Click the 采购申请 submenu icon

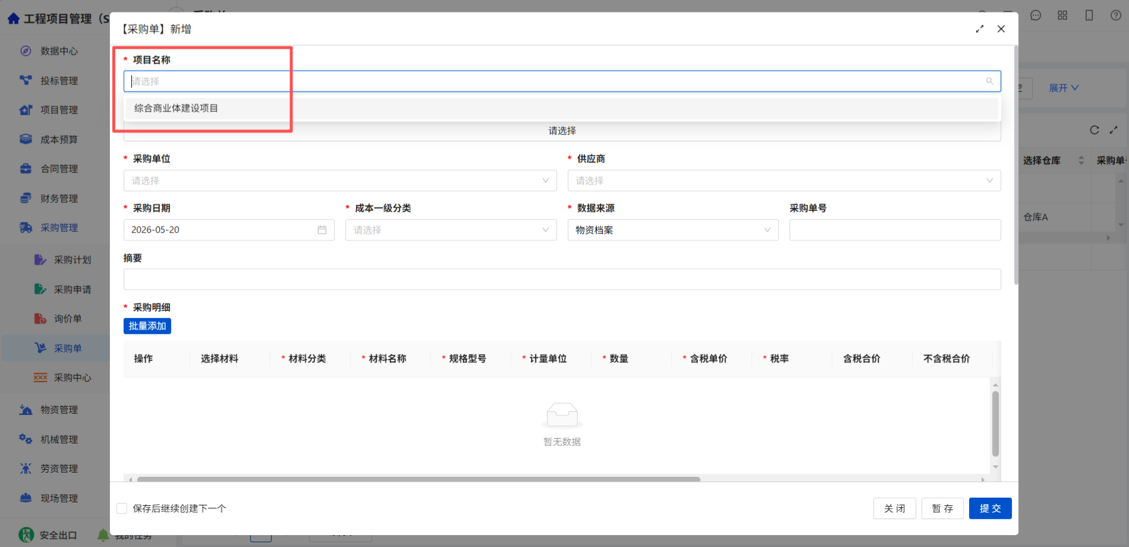point(40,289)
